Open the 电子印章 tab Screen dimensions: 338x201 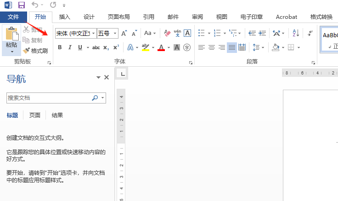click(x=252, y=17)
